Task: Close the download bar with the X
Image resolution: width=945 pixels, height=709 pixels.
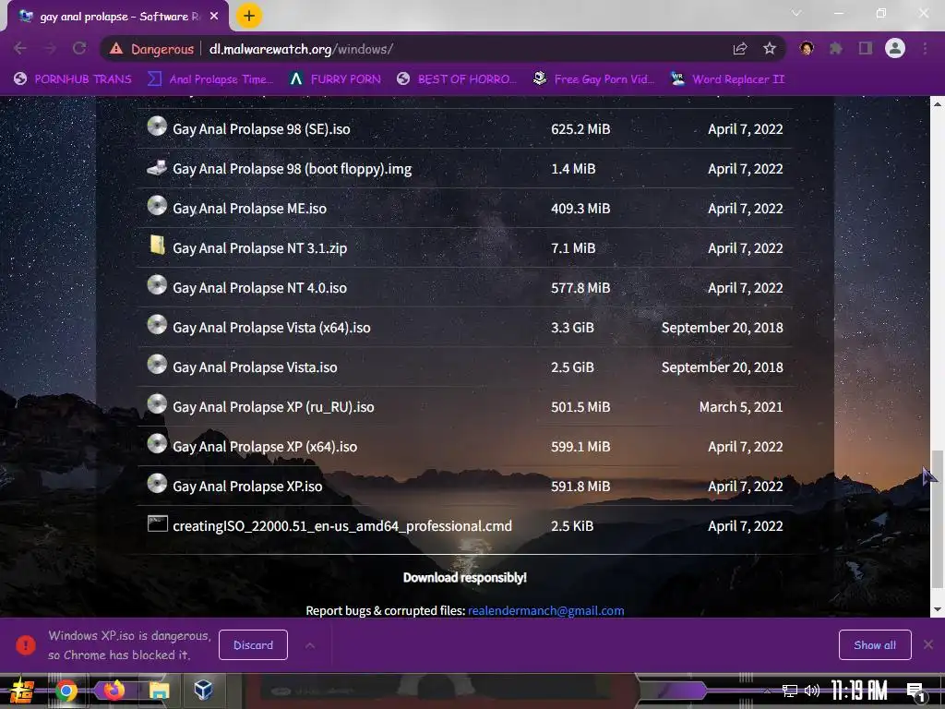Action: 928,645
